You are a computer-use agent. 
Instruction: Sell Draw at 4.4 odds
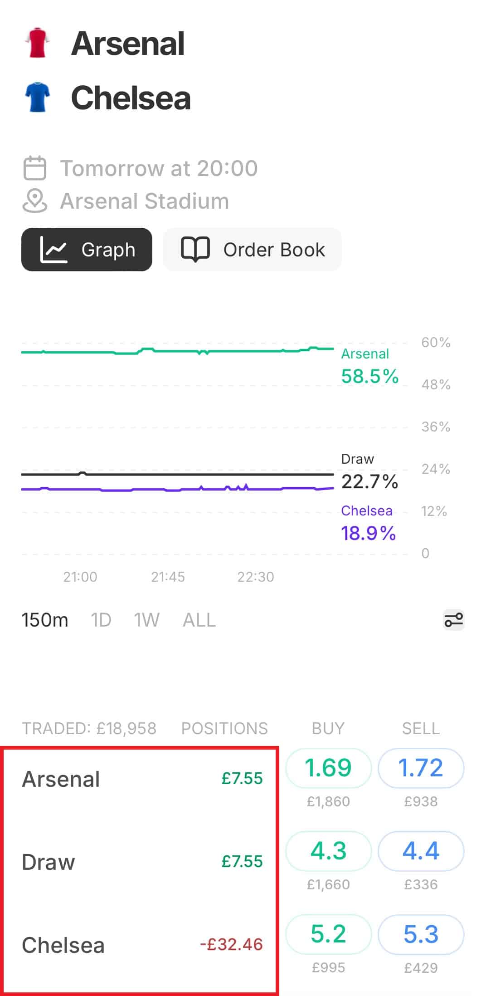point(421,851)
